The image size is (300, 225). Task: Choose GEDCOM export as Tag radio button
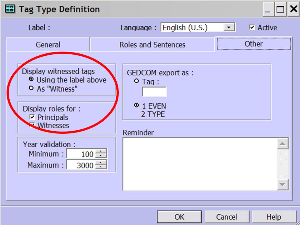[137, 81]
